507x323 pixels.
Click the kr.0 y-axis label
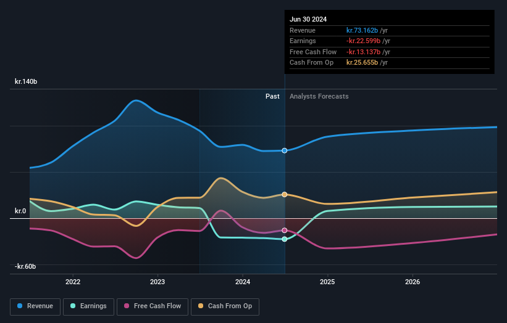pyautogui.click(x=20, y=211)
